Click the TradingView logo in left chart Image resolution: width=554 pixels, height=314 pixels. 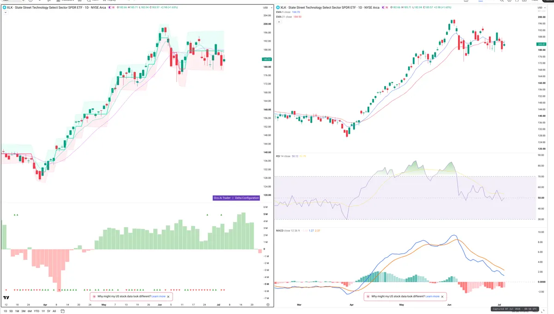(x=6, y=298)
